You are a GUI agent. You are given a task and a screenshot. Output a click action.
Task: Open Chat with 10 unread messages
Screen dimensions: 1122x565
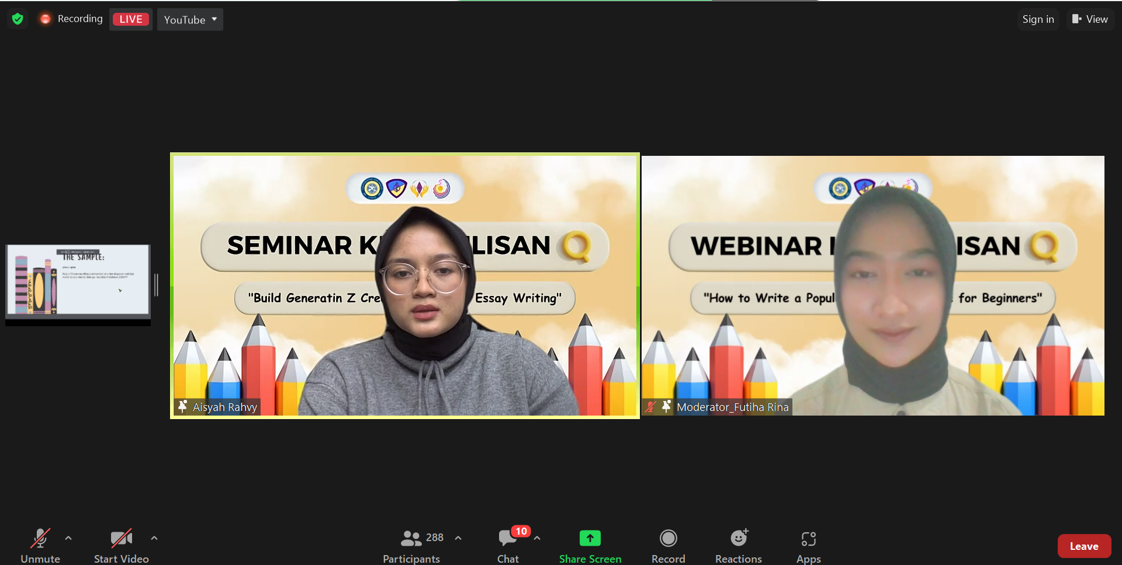(x=508, y=546)
